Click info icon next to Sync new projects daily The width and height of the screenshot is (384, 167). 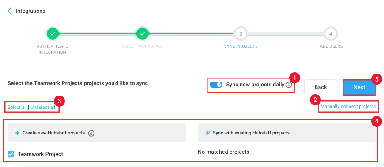coord(289,85)
